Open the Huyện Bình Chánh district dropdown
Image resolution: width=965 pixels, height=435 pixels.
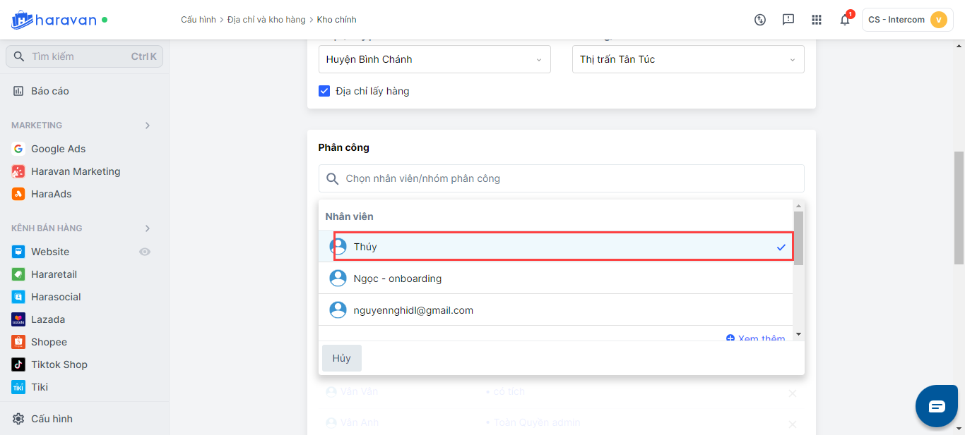point(434,59)
